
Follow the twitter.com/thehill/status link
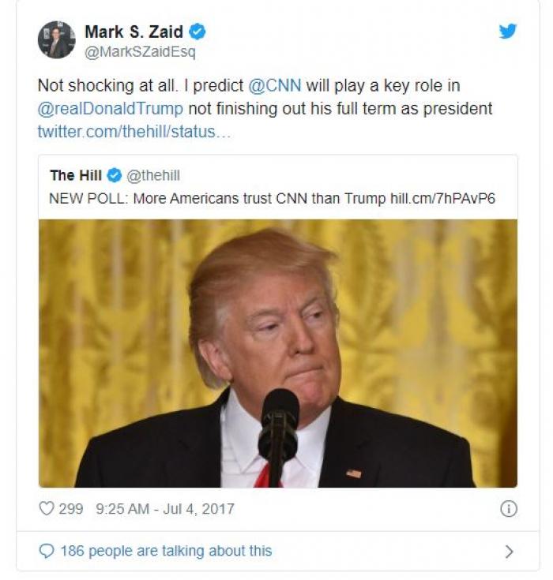point(134,132)
